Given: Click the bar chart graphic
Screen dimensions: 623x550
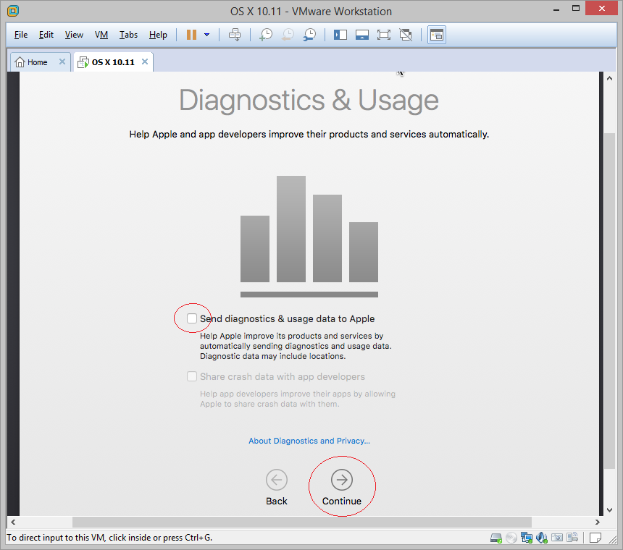Looking at the screenshot, I should coord(309,237).
